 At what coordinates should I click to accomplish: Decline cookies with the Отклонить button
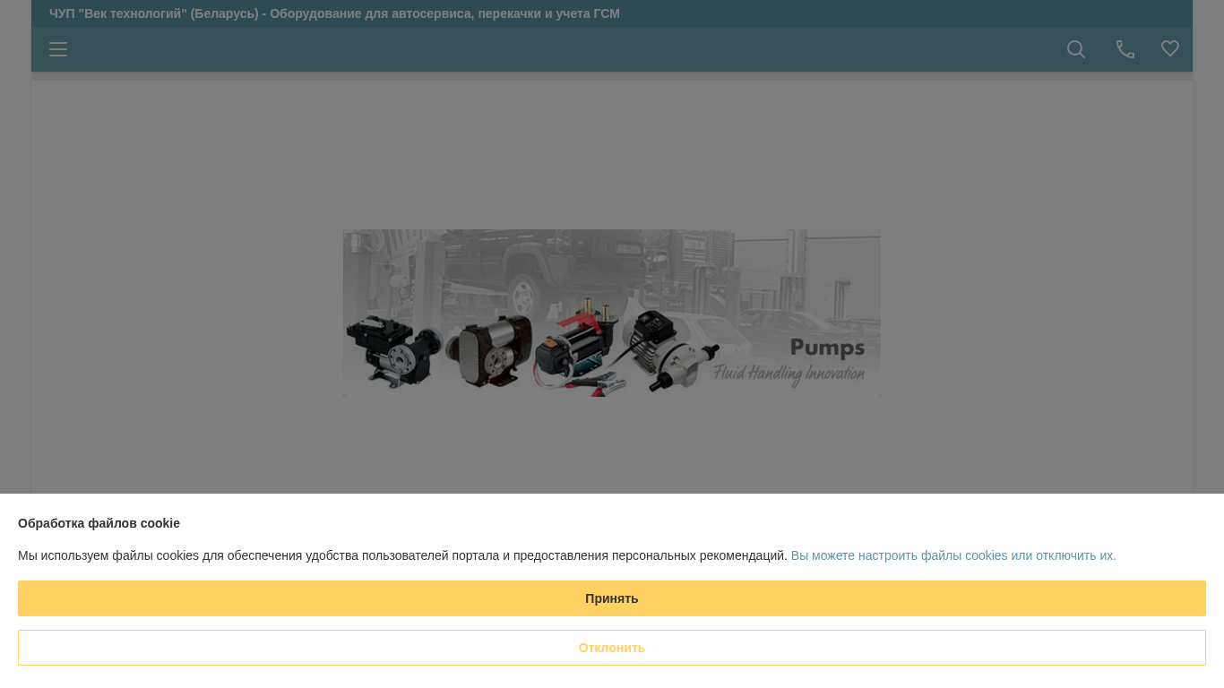coord(612,648)
